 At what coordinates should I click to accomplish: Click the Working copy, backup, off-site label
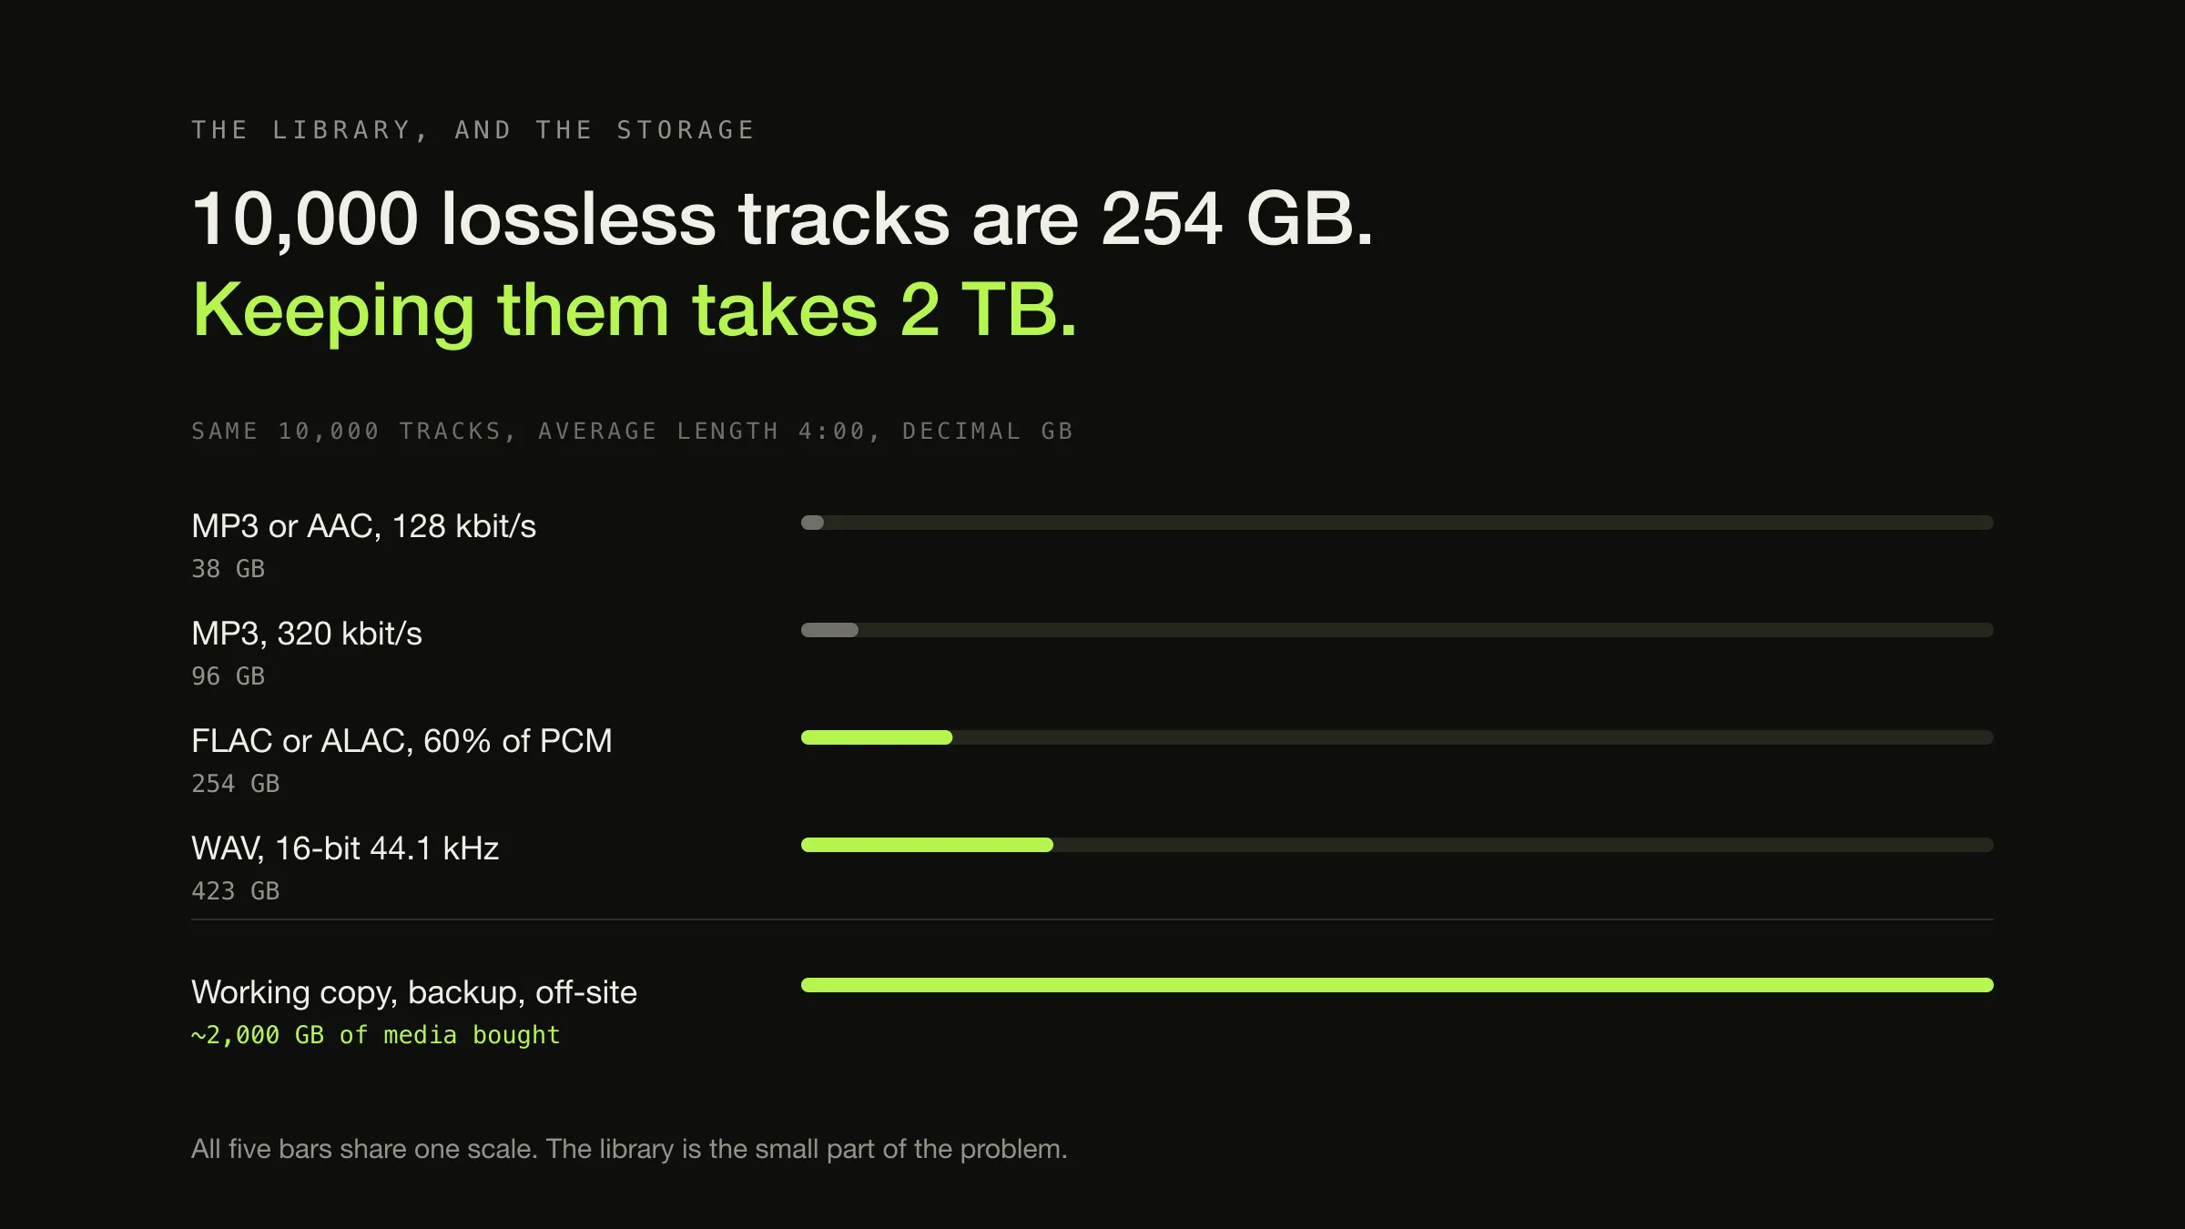click(414, 992)
